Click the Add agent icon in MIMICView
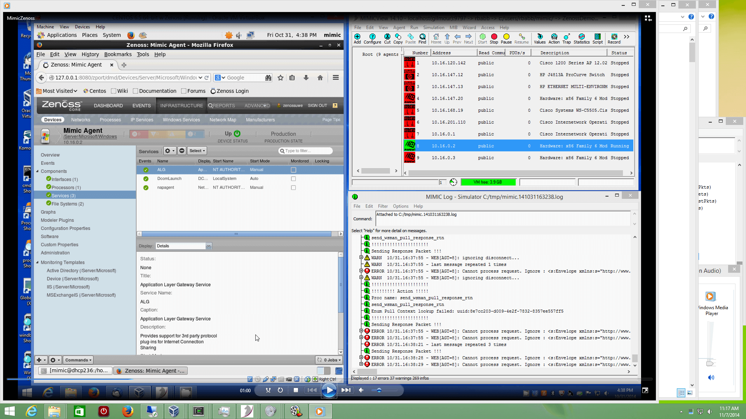 pos(357,38)
